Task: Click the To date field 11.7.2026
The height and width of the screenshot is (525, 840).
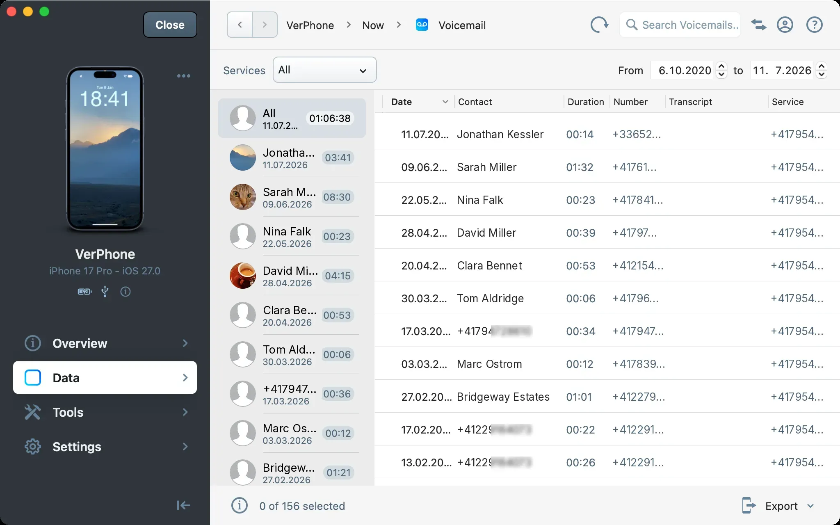Action: tap(782, 71)
